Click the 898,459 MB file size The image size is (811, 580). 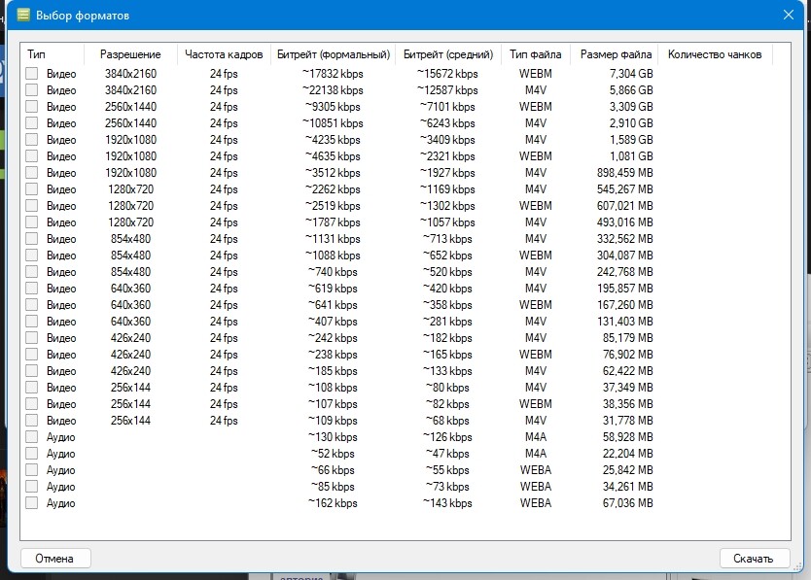coord(625,173)
